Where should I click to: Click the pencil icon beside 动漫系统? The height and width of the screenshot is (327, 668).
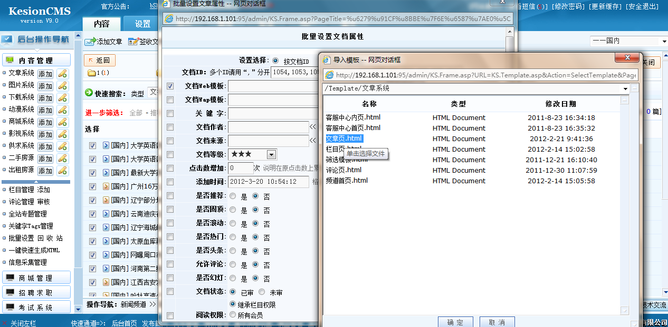click(63, 110)
